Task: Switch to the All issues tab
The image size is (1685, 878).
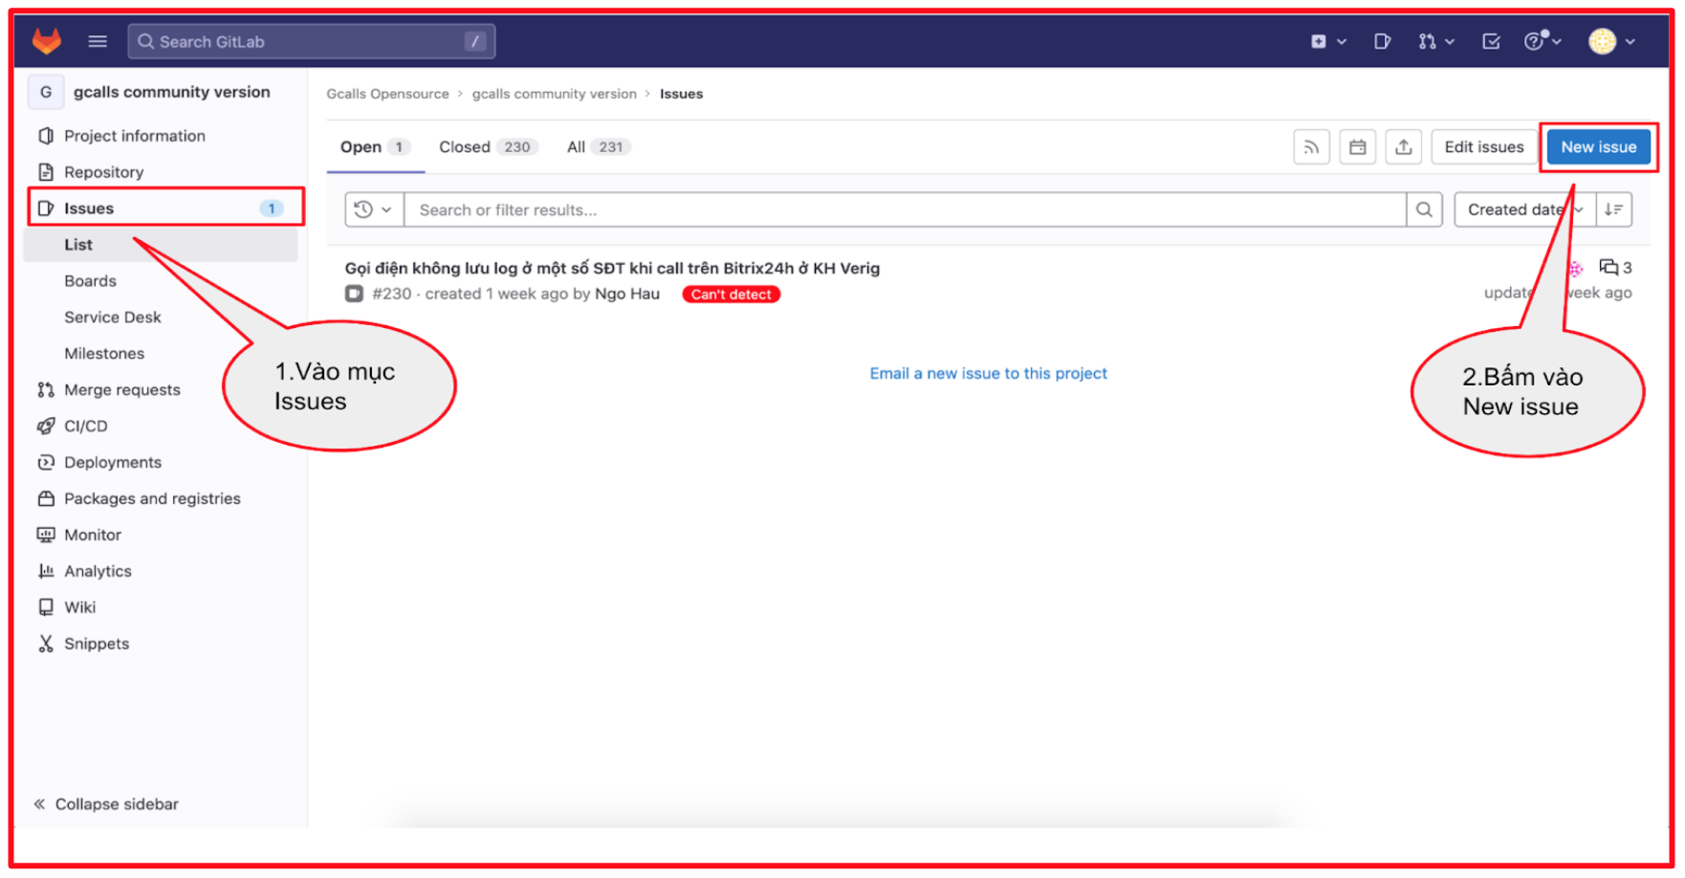Action: coord(597,147)
